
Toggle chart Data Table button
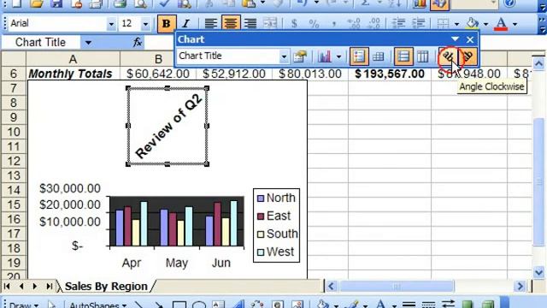[379, 56]
